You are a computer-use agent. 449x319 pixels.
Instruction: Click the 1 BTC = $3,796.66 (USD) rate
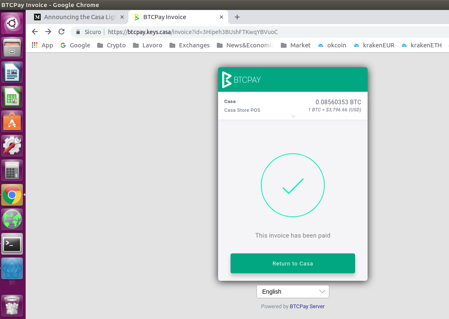pos(334,110)
